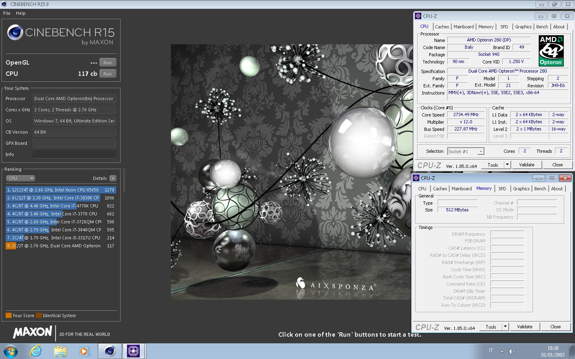
Task: Click the Details arrow button in Ranking
Action: 113,178
